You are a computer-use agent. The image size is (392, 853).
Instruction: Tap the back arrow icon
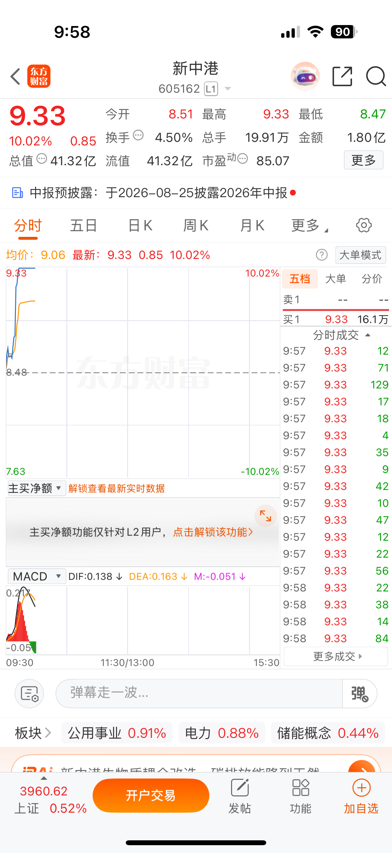[x=15, y=76]
